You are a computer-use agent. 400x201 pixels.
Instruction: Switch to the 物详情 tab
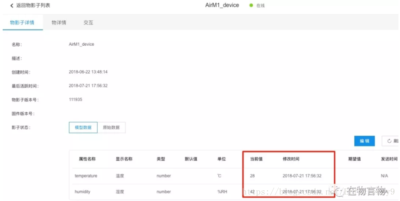click(x=59, y=23)
